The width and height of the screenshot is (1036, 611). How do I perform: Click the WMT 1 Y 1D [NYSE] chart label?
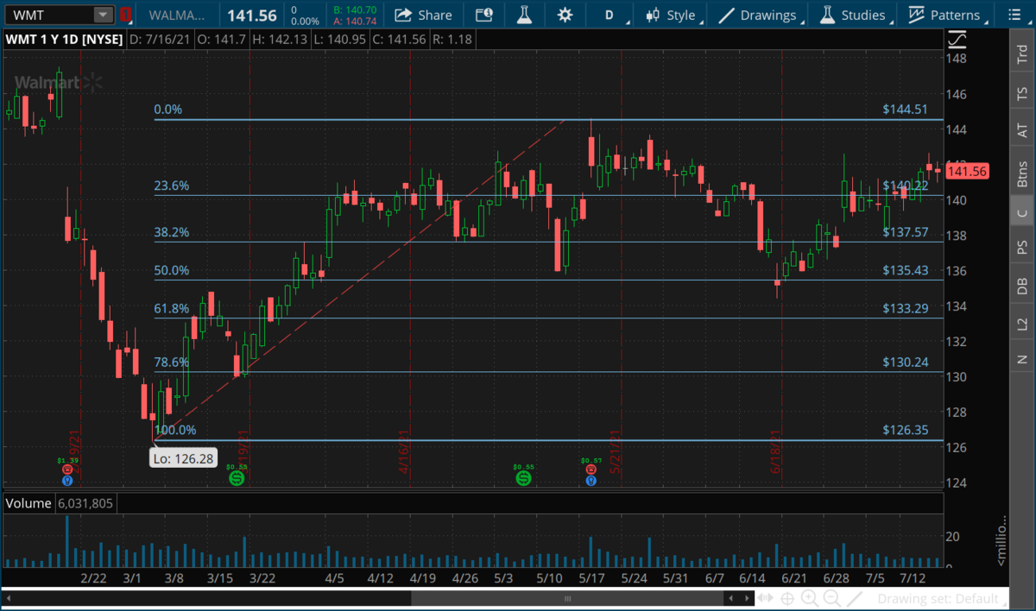65,39
